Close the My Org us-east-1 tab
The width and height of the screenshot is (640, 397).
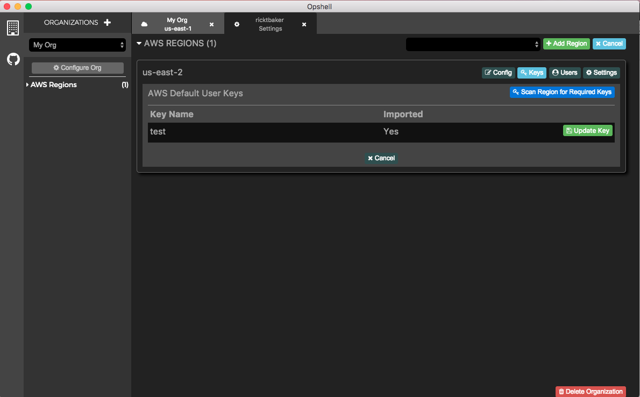[211, 25]
